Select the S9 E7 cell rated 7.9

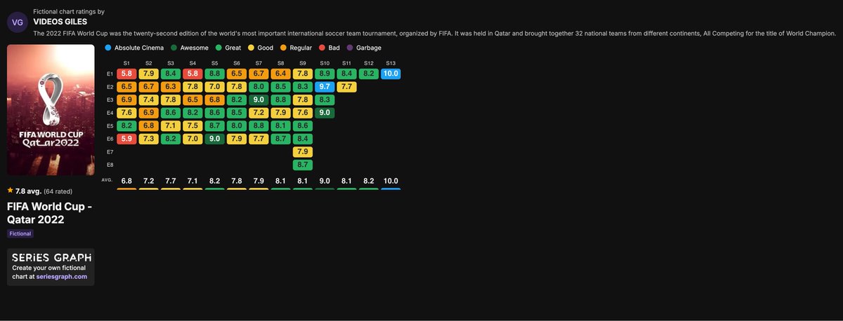(303, 151)
